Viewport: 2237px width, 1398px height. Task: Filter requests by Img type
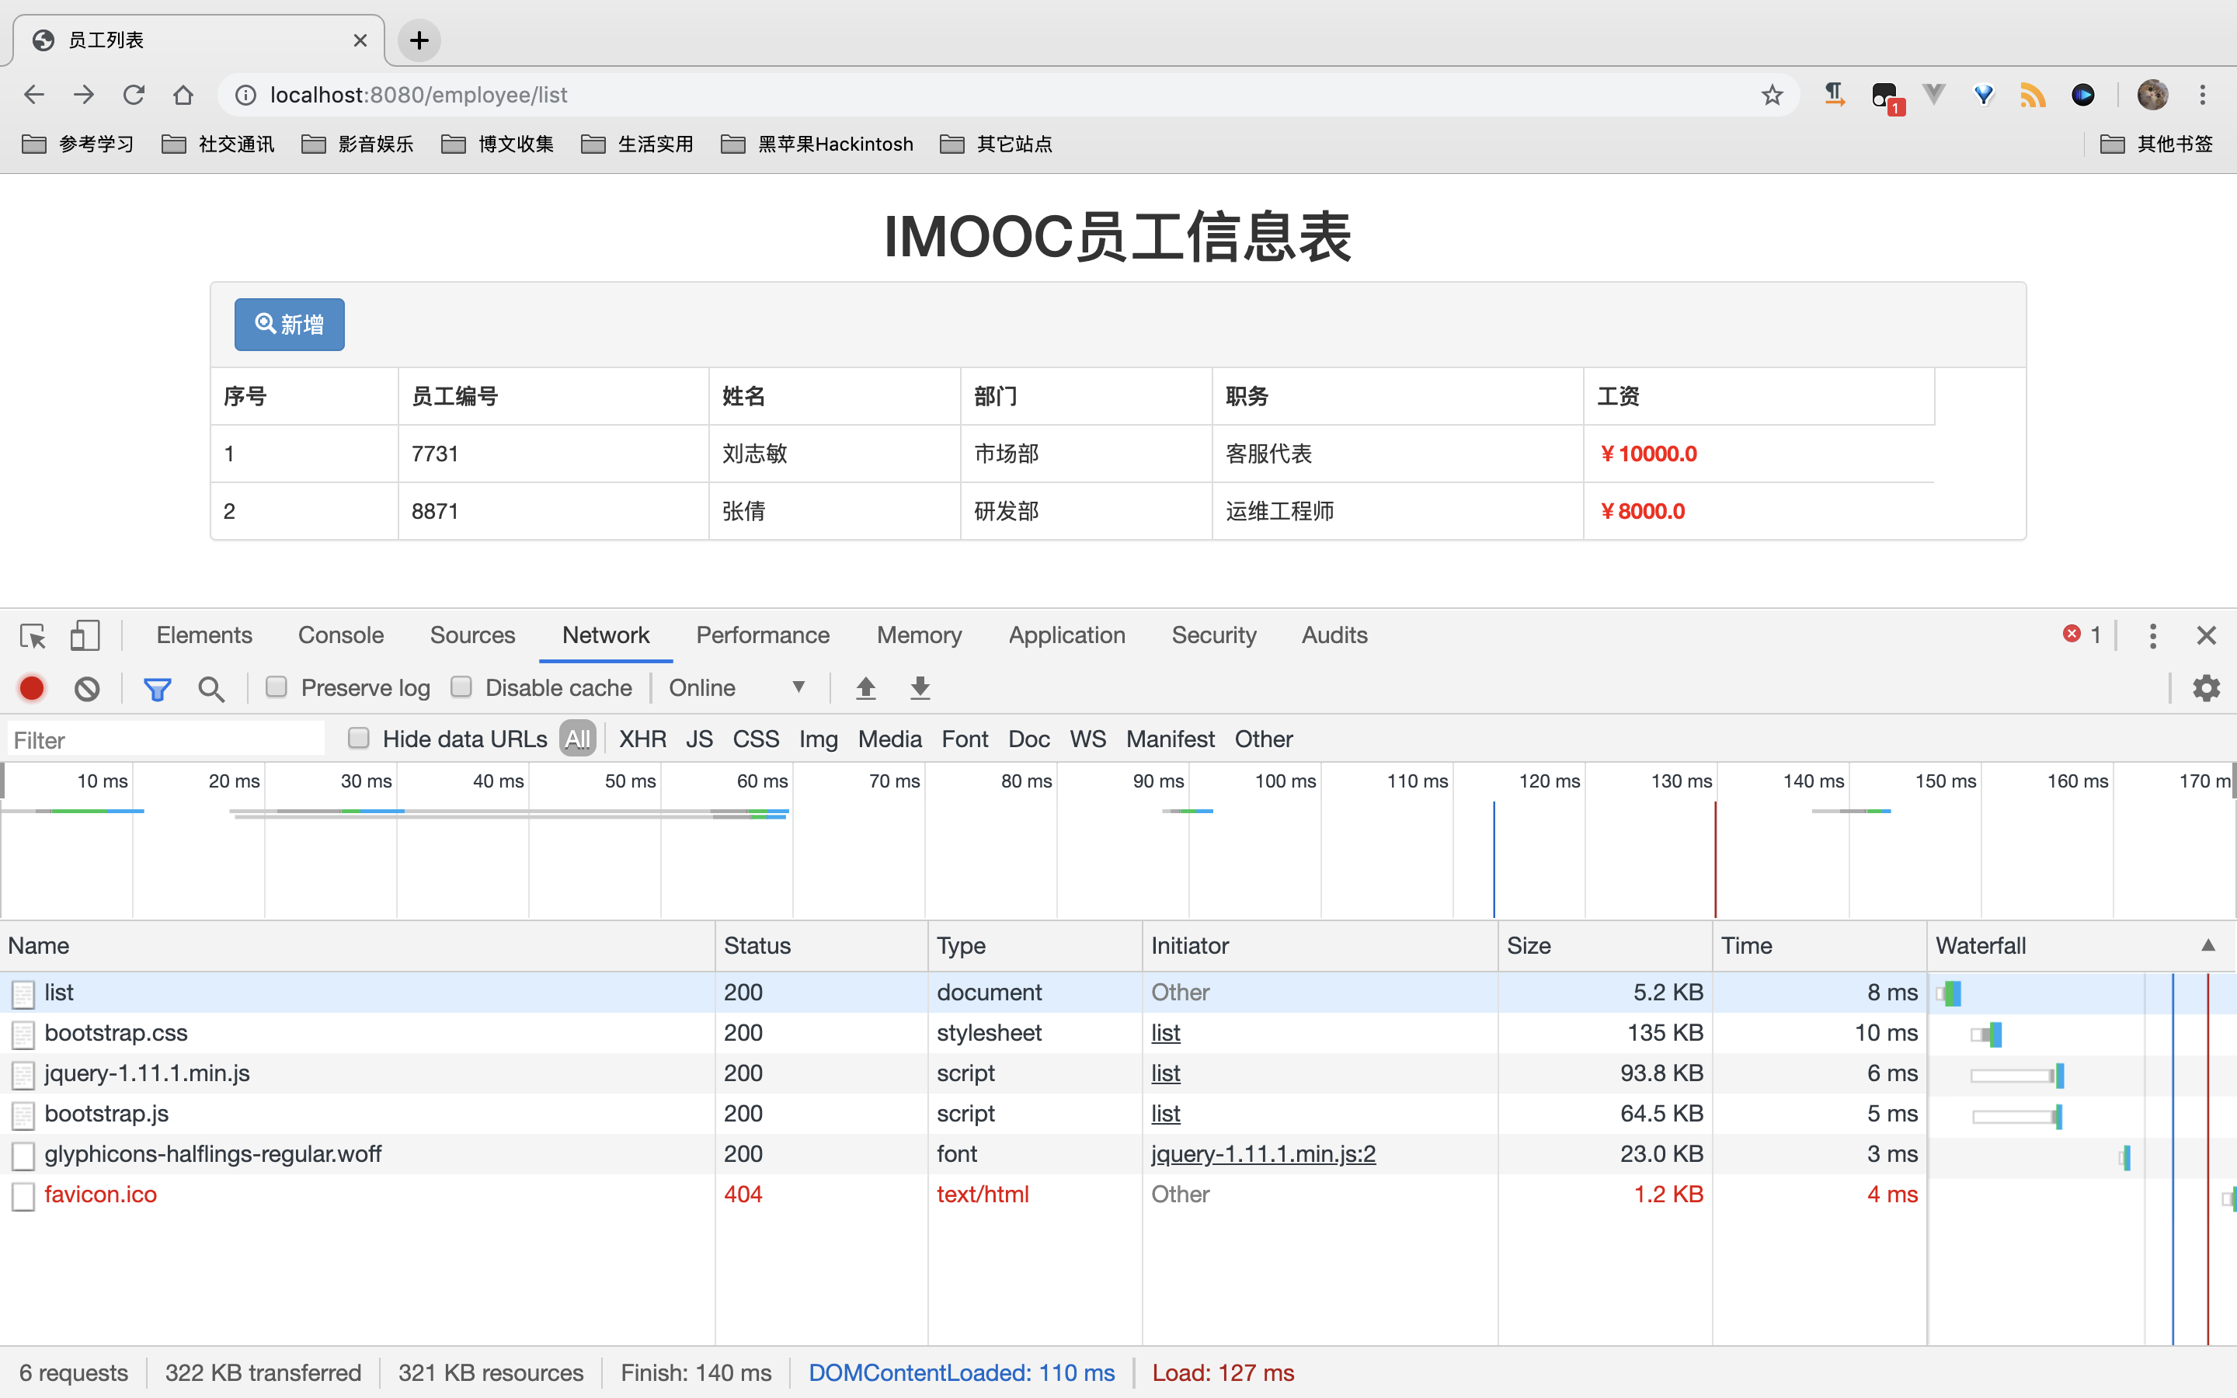[x=818, y=739]
